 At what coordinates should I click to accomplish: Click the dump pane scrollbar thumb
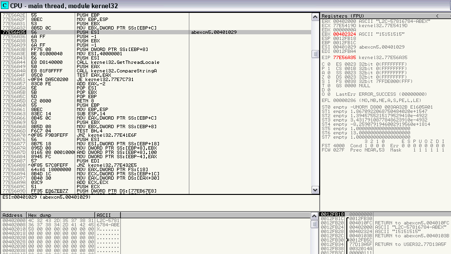pyautogui.click(x=314, y=224)
